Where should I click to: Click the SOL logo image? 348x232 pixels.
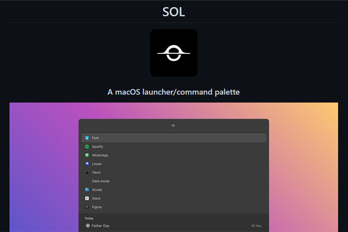[174, 53]
